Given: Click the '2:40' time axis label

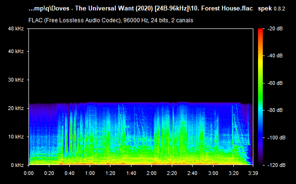Looking at the screenshot, I should click(x=193, y=173).
